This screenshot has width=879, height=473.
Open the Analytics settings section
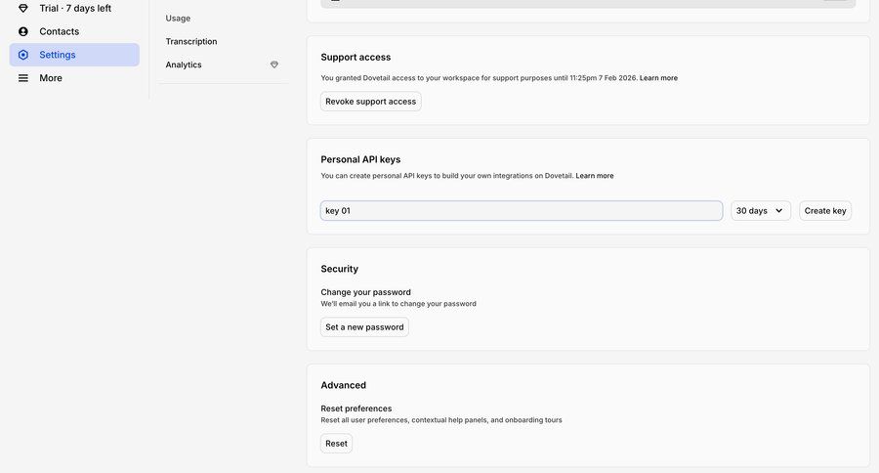click(184, 64)
